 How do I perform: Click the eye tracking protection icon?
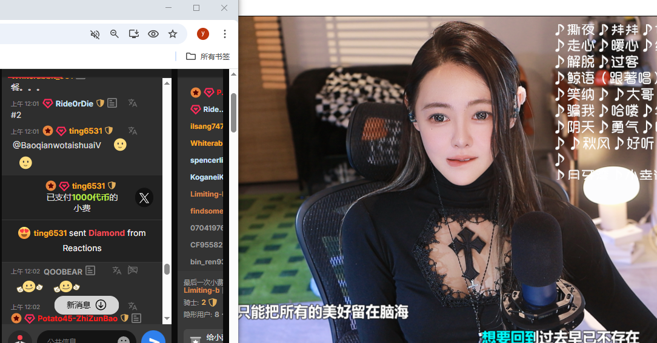click(153, 34)
